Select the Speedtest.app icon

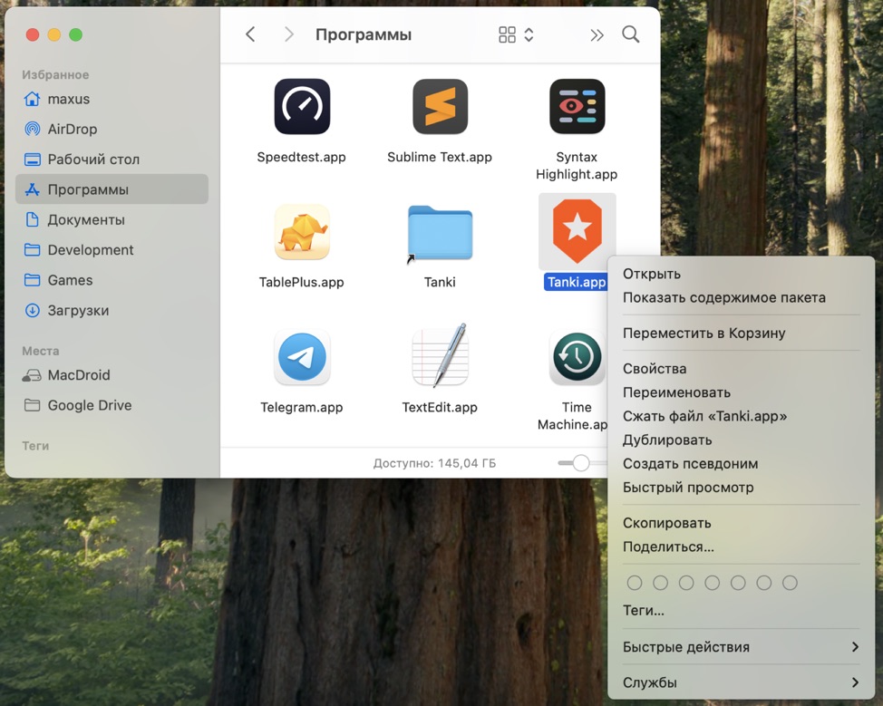tap(302, 106)
